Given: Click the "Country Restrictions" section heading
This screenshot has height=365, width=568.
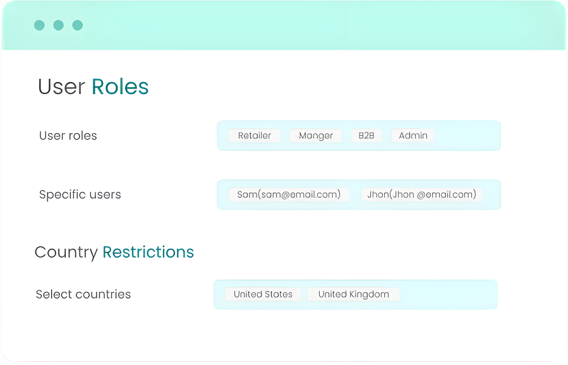Looking at the screenshot, I should pos(114,252).
